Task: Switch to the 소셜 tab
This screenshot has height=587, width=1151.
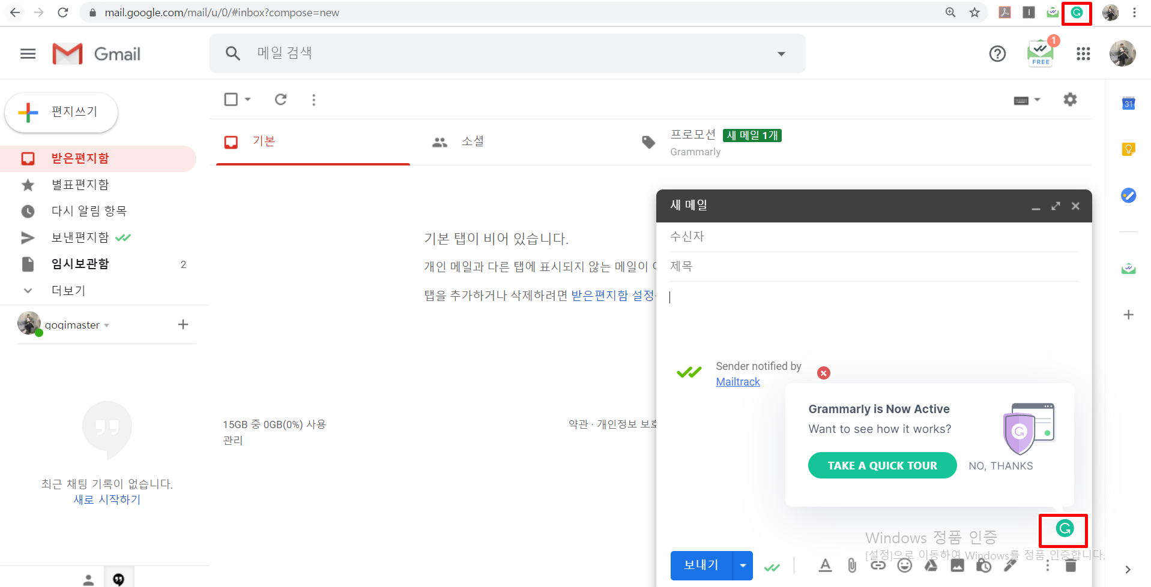Action: tap(473, 142)
